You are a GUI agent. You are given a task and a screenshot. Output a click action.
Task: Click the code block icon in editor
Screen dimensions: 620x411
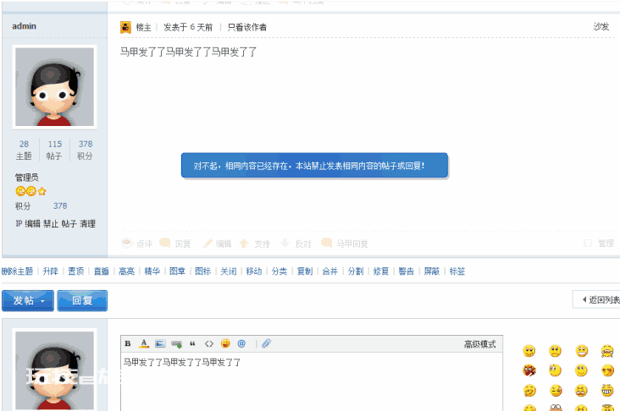pyautogui.click(x=208, y=344)
